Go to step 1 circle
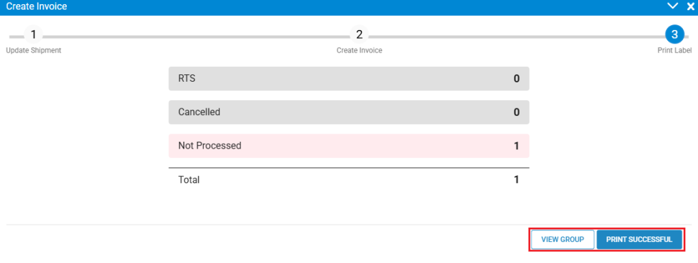 [x=33, y=34]
